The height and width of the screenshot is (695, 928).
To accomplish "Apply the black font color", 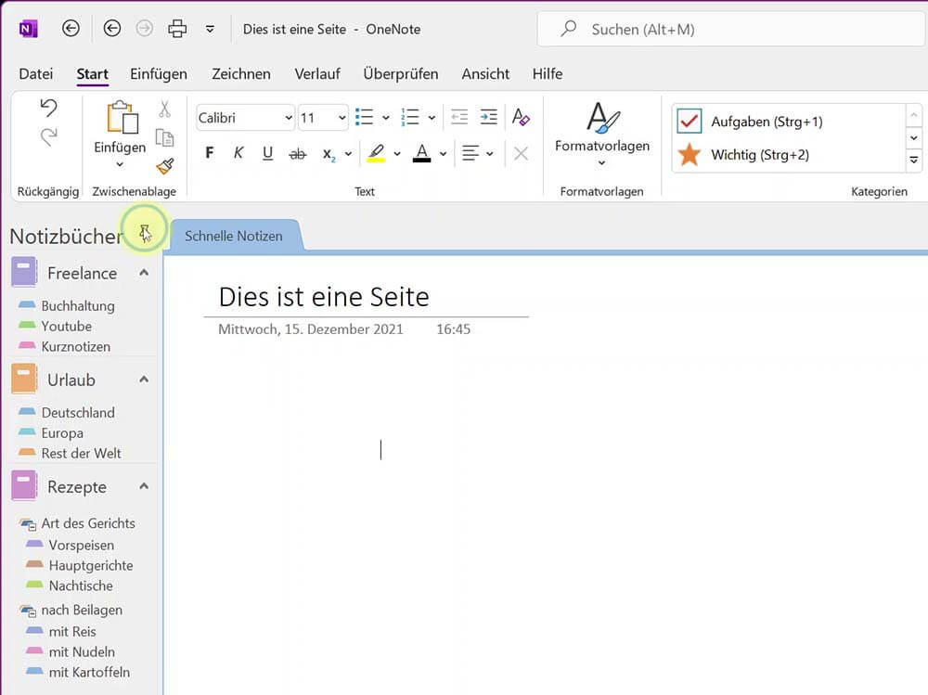I will click(x=421, y=153).
